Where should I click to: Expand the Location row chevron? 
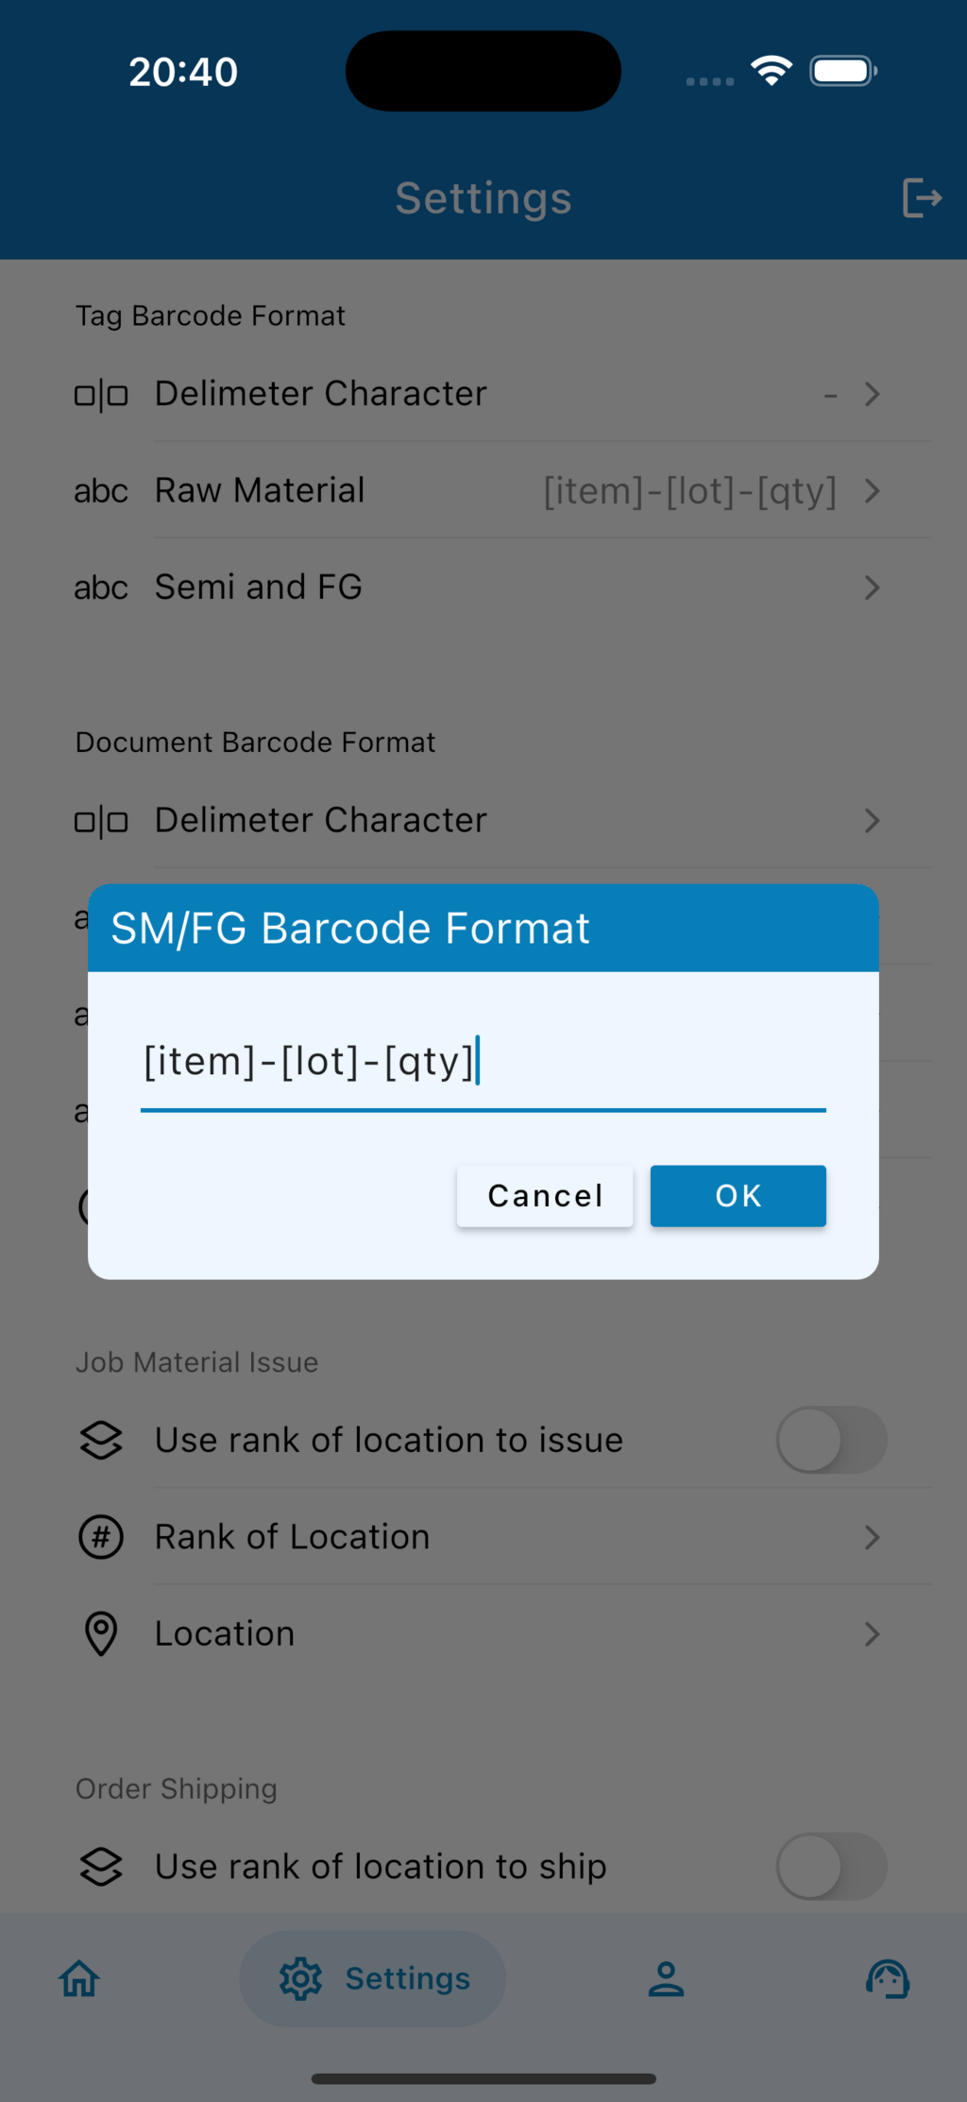[x=872, y=1633]
